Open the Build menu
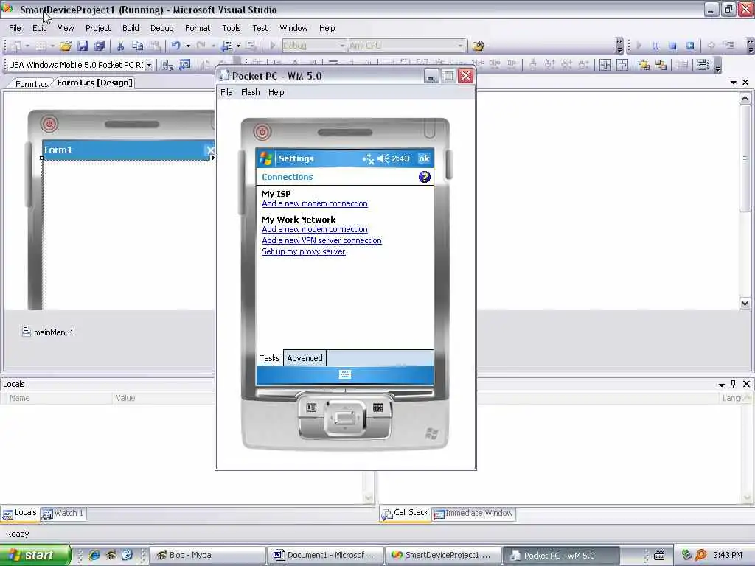The image size is (755, 566). tap(131, 28)
